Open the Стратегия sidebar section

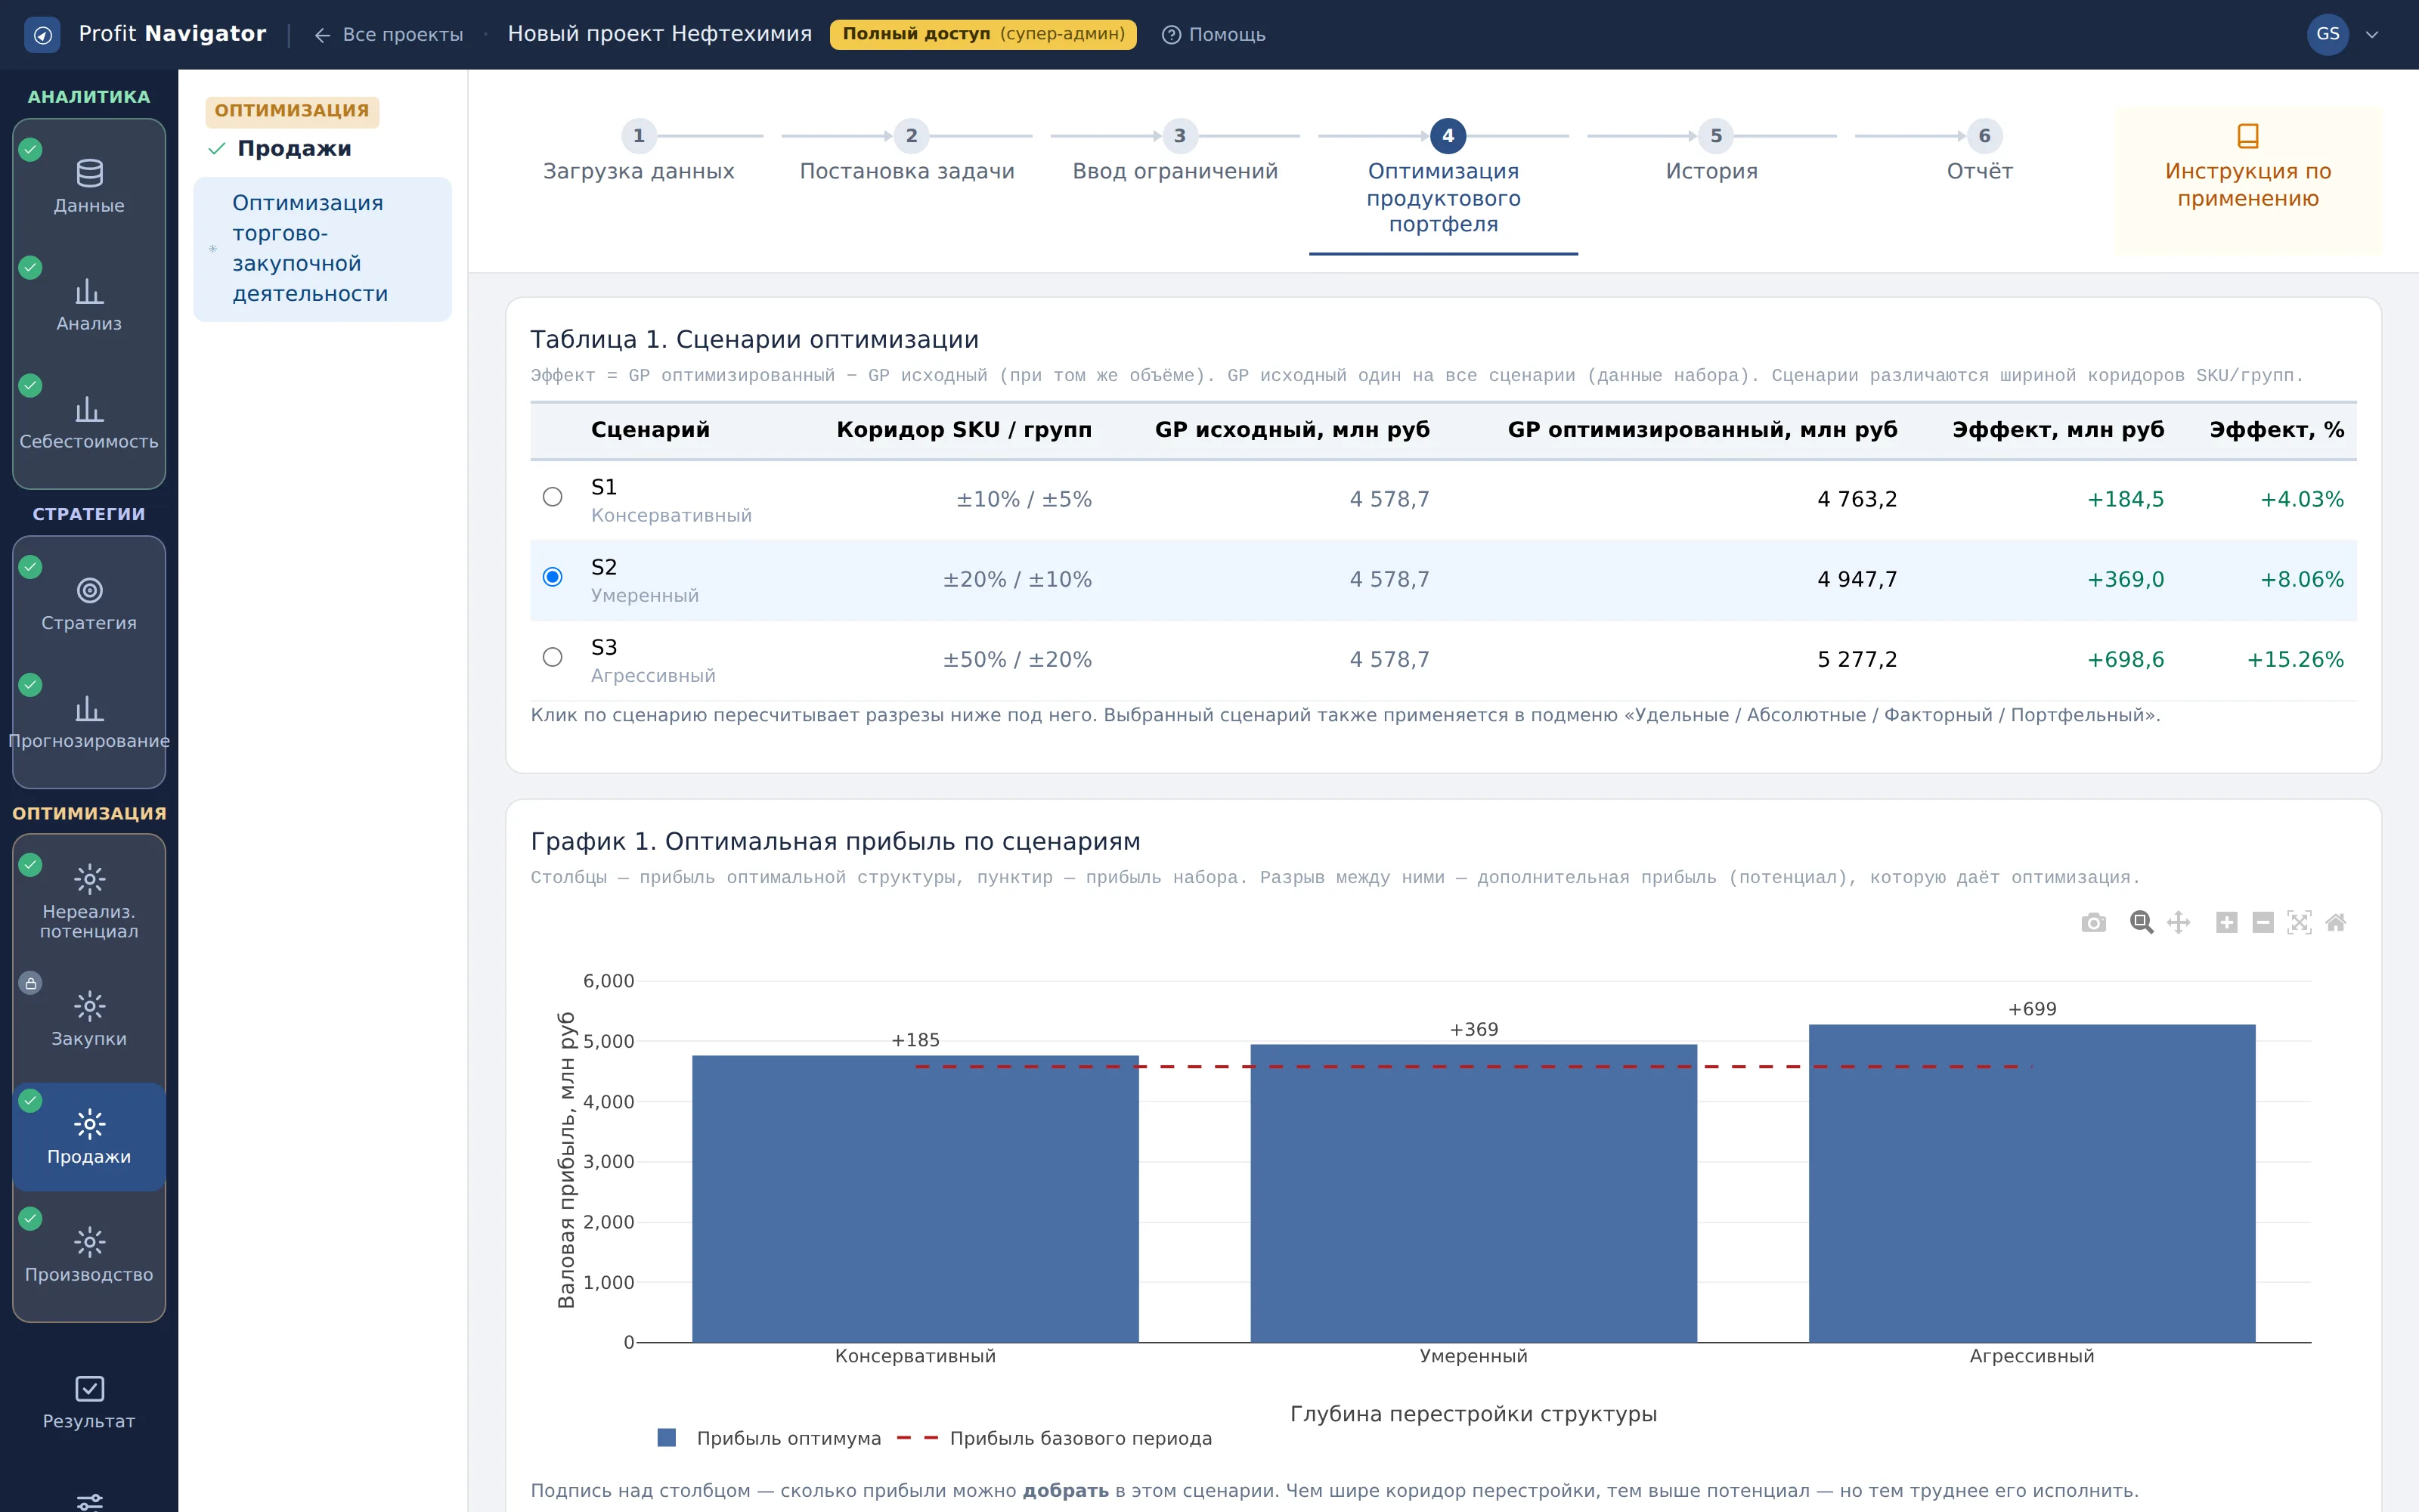89,605
